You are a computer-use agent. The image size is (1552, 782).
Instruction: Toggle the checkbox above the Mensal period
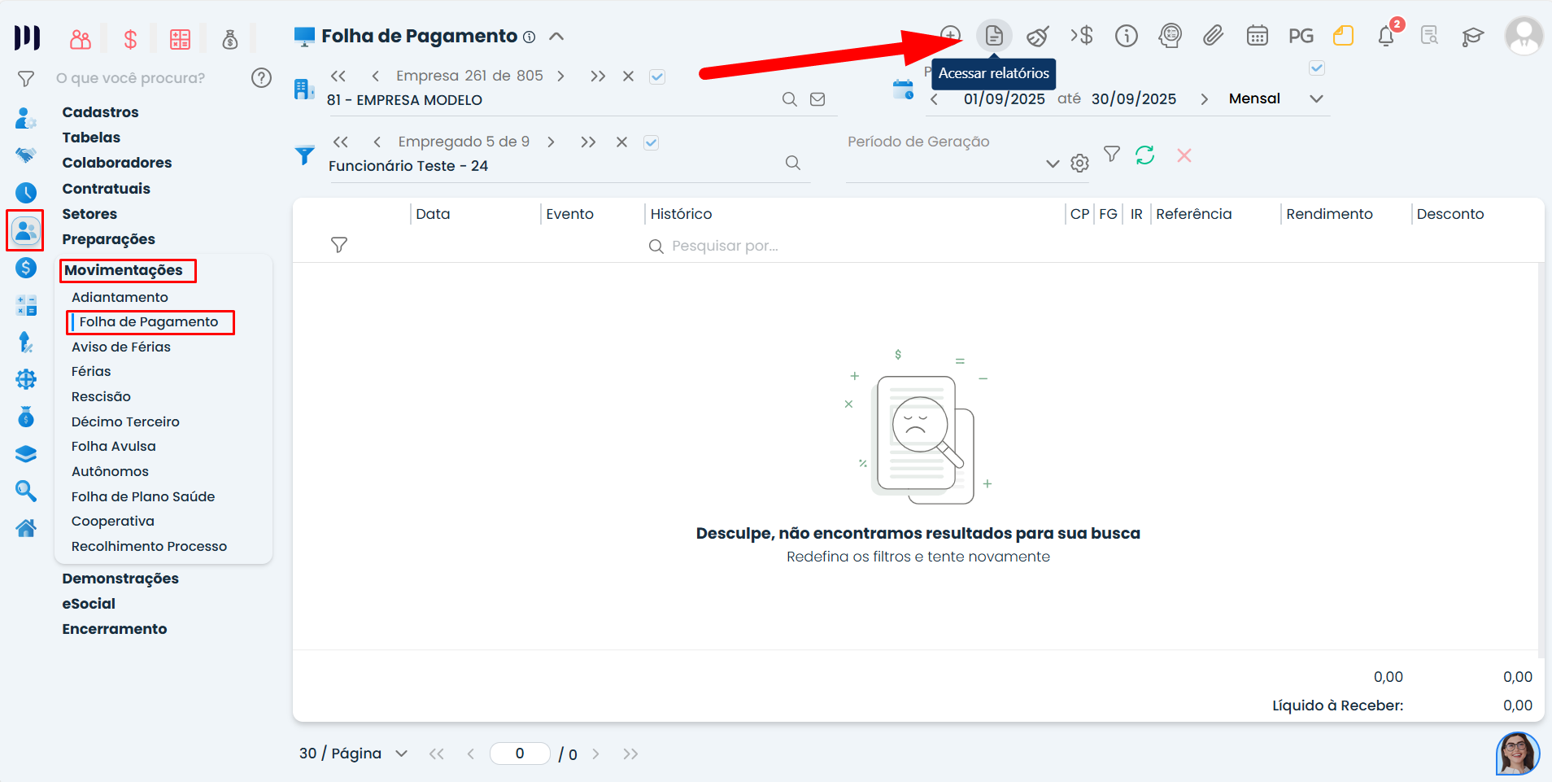coord(1317,68)
